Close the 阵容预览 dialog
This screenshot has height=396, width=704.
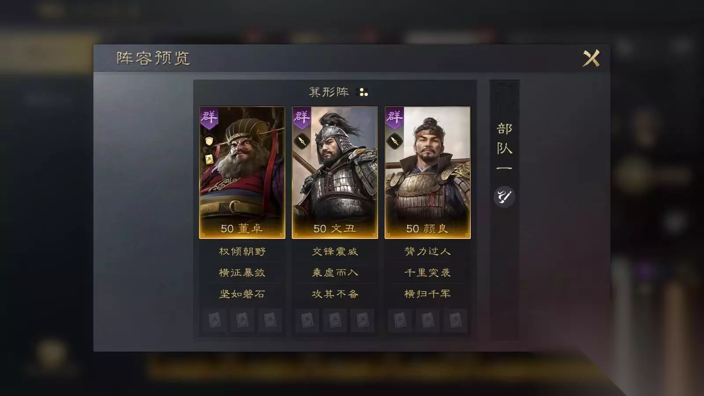pyautogui.click(x=591, y=58)
